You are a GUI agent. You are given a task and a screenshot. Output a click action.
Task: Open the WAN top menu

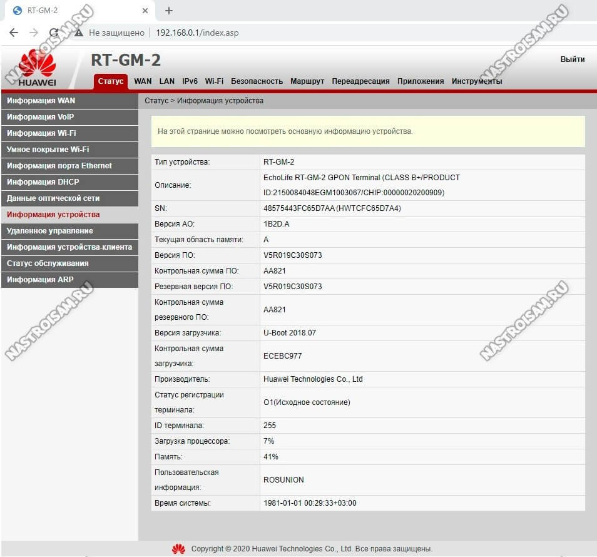click(143, 81)
